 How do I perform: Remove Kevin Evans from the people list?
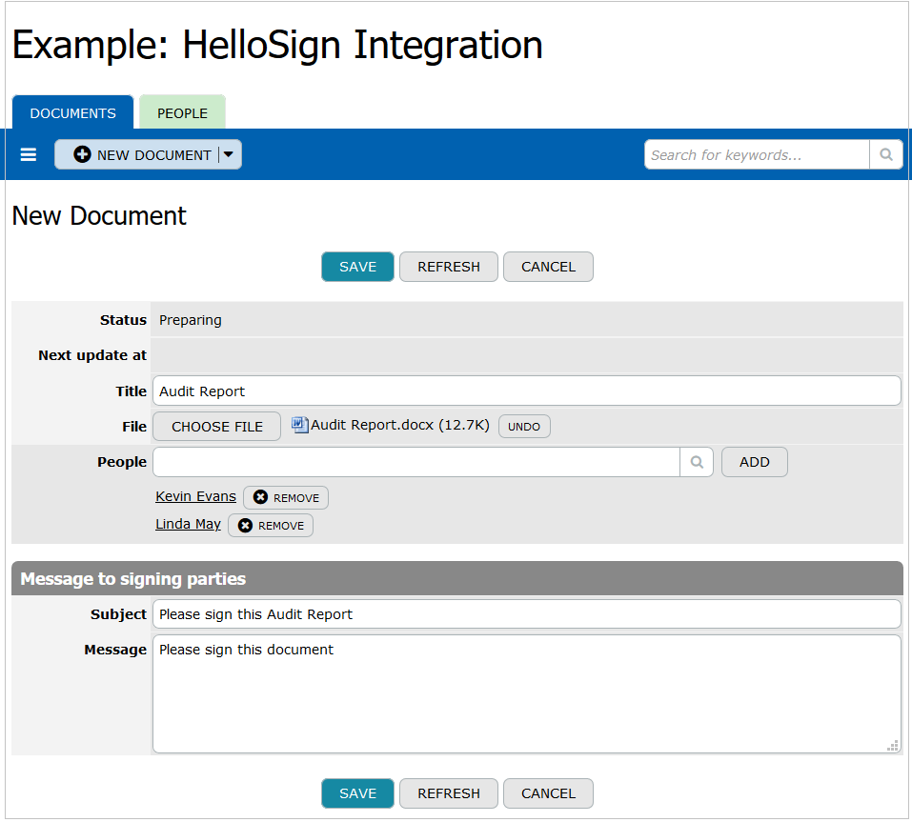[x=286, y=498]
